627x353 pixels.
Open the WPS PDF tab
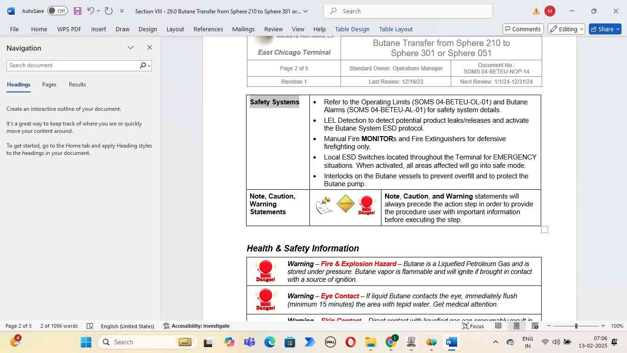[69, 29]
